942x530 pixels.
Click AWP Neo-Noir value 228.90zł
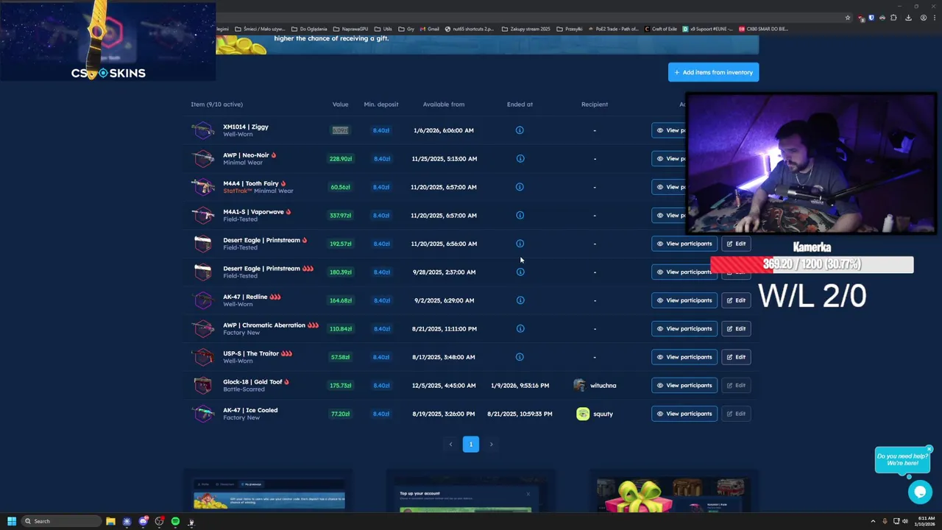click(x=341, y=158)
